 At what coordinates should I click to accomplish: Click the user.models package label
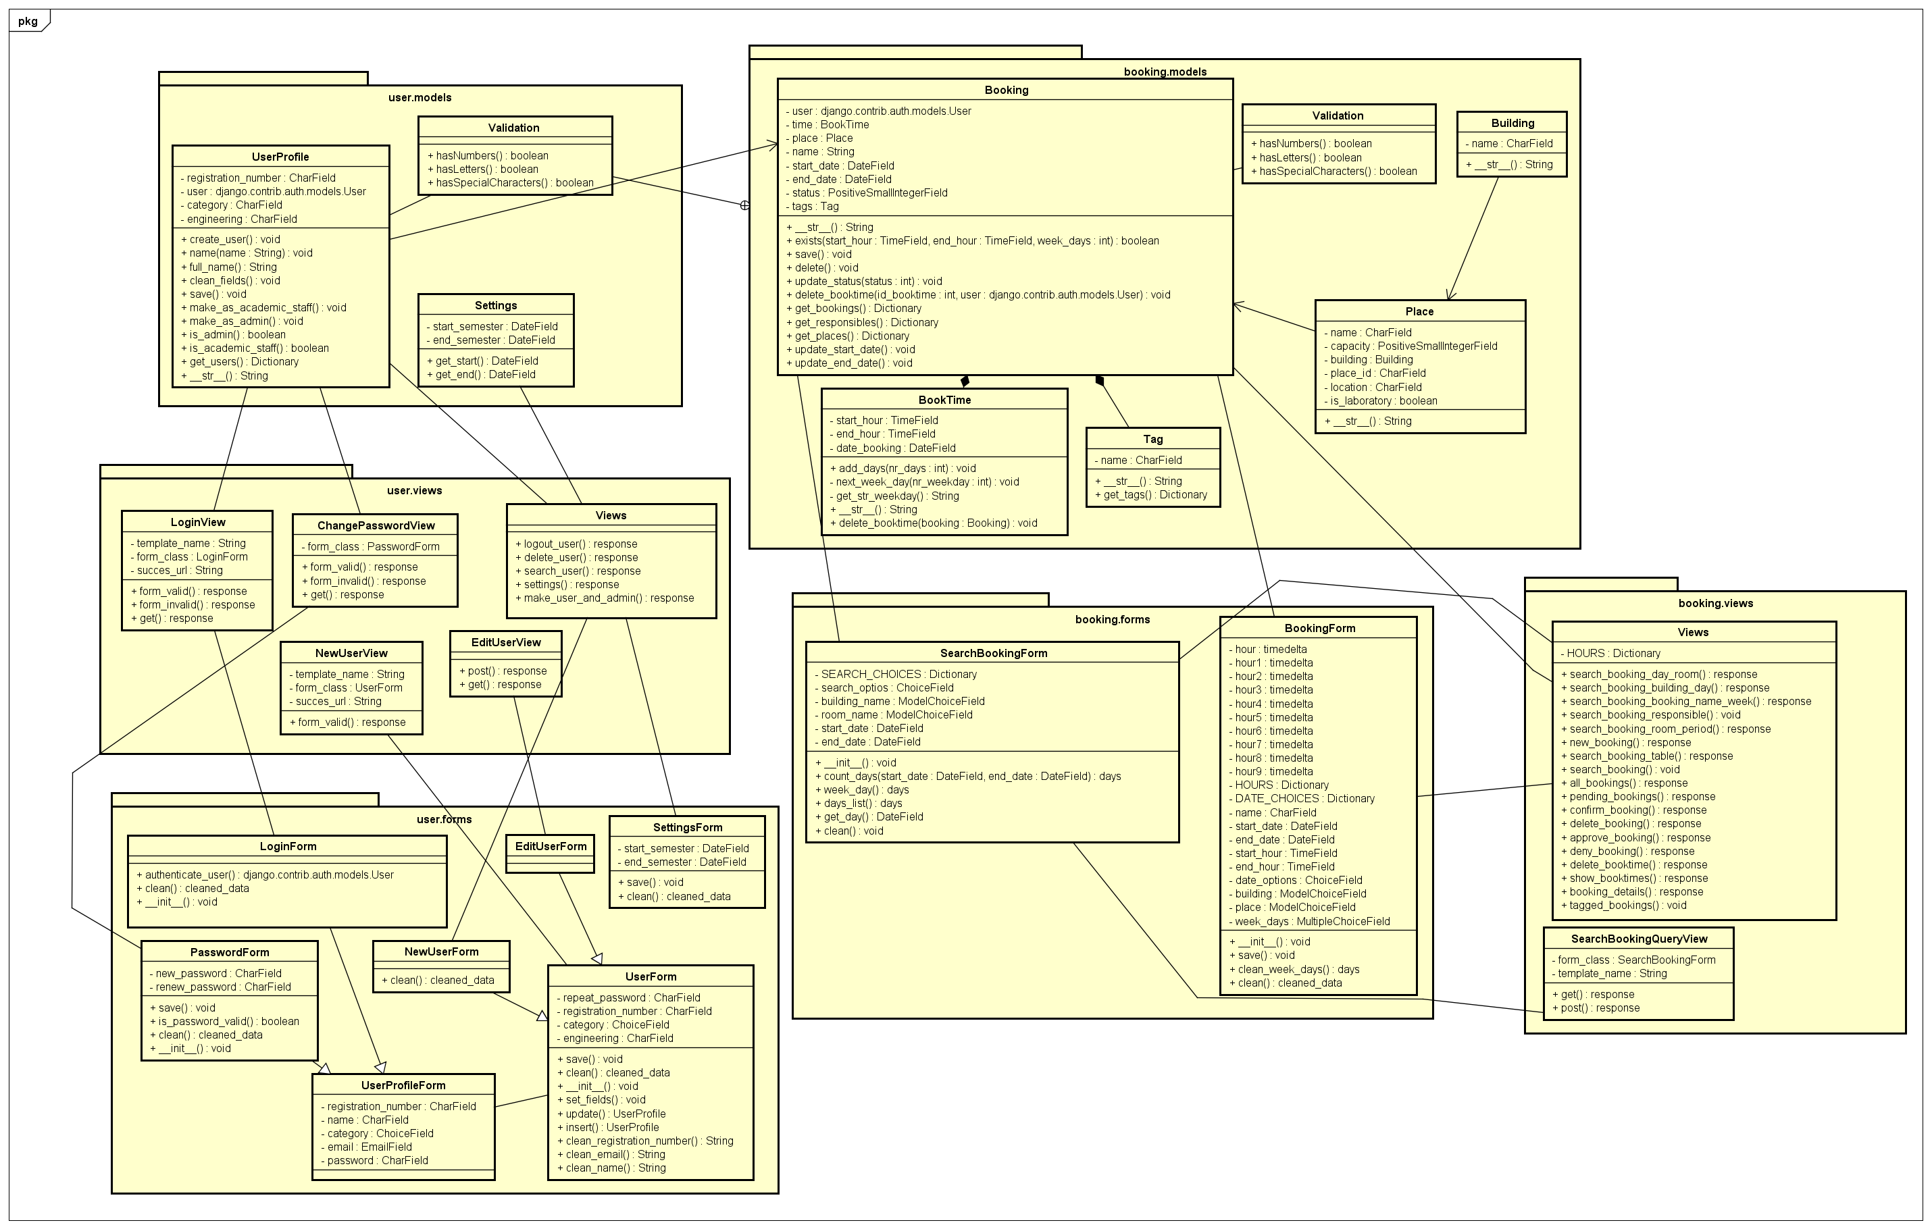coord(420,97)
